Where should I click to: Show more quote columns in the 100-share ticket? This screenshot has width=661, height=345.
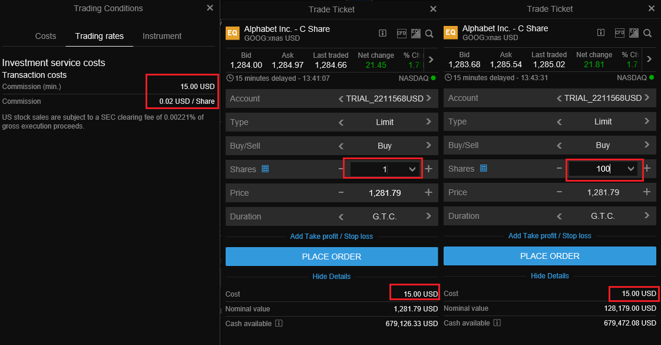click(649, 59)
